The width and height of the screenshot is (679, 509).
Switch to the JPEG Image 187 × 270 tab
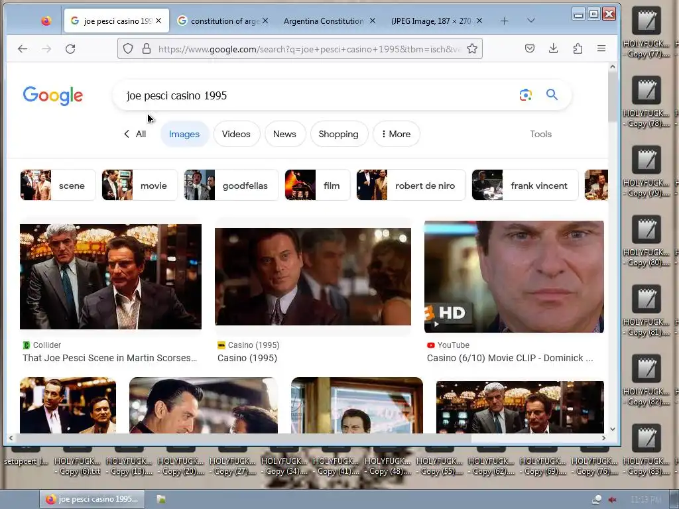tap(431, 21)
